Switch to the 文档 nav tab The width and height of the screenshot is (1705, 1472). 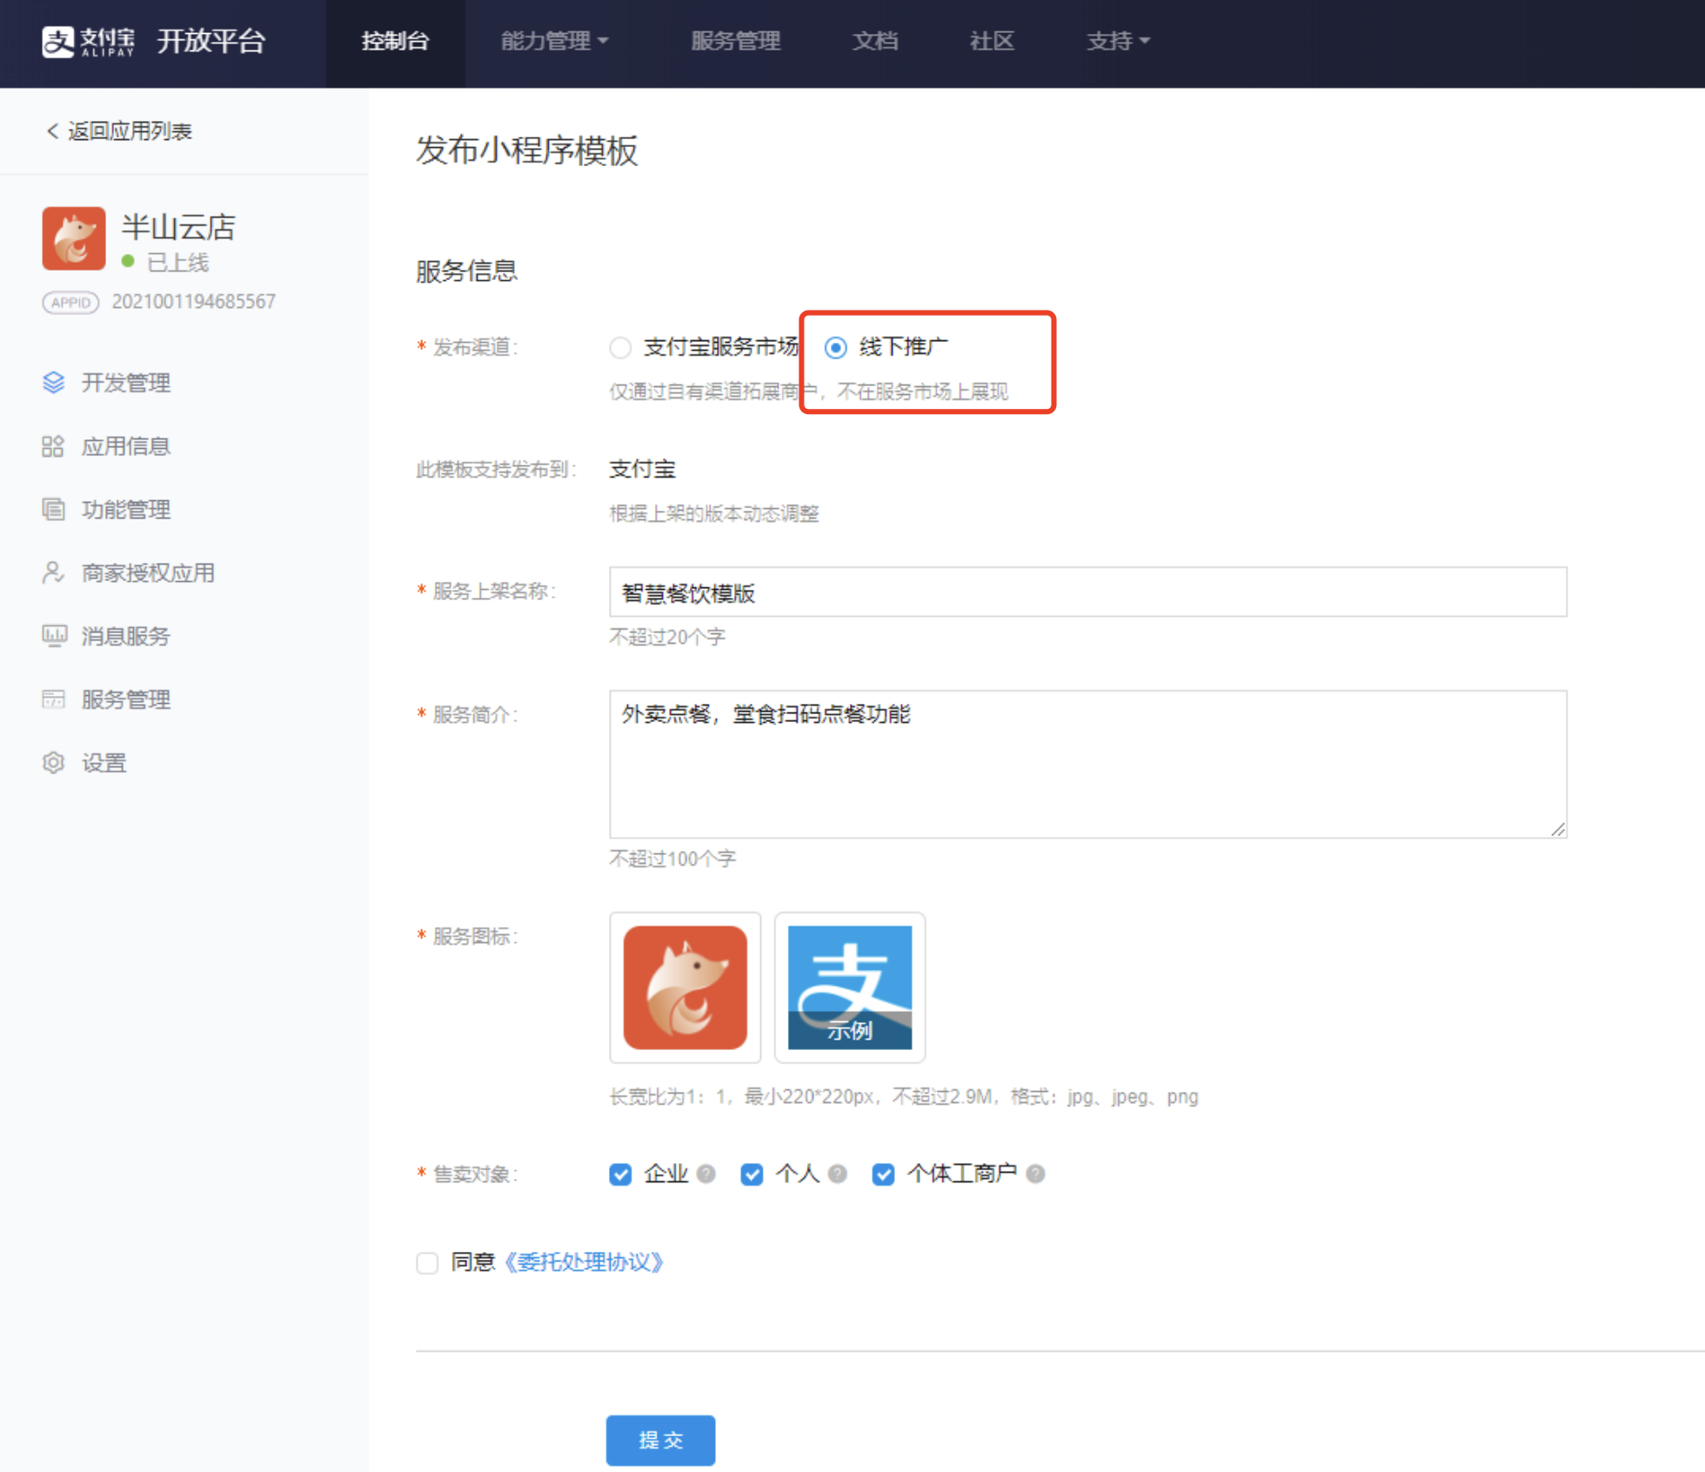pos(874,41)
